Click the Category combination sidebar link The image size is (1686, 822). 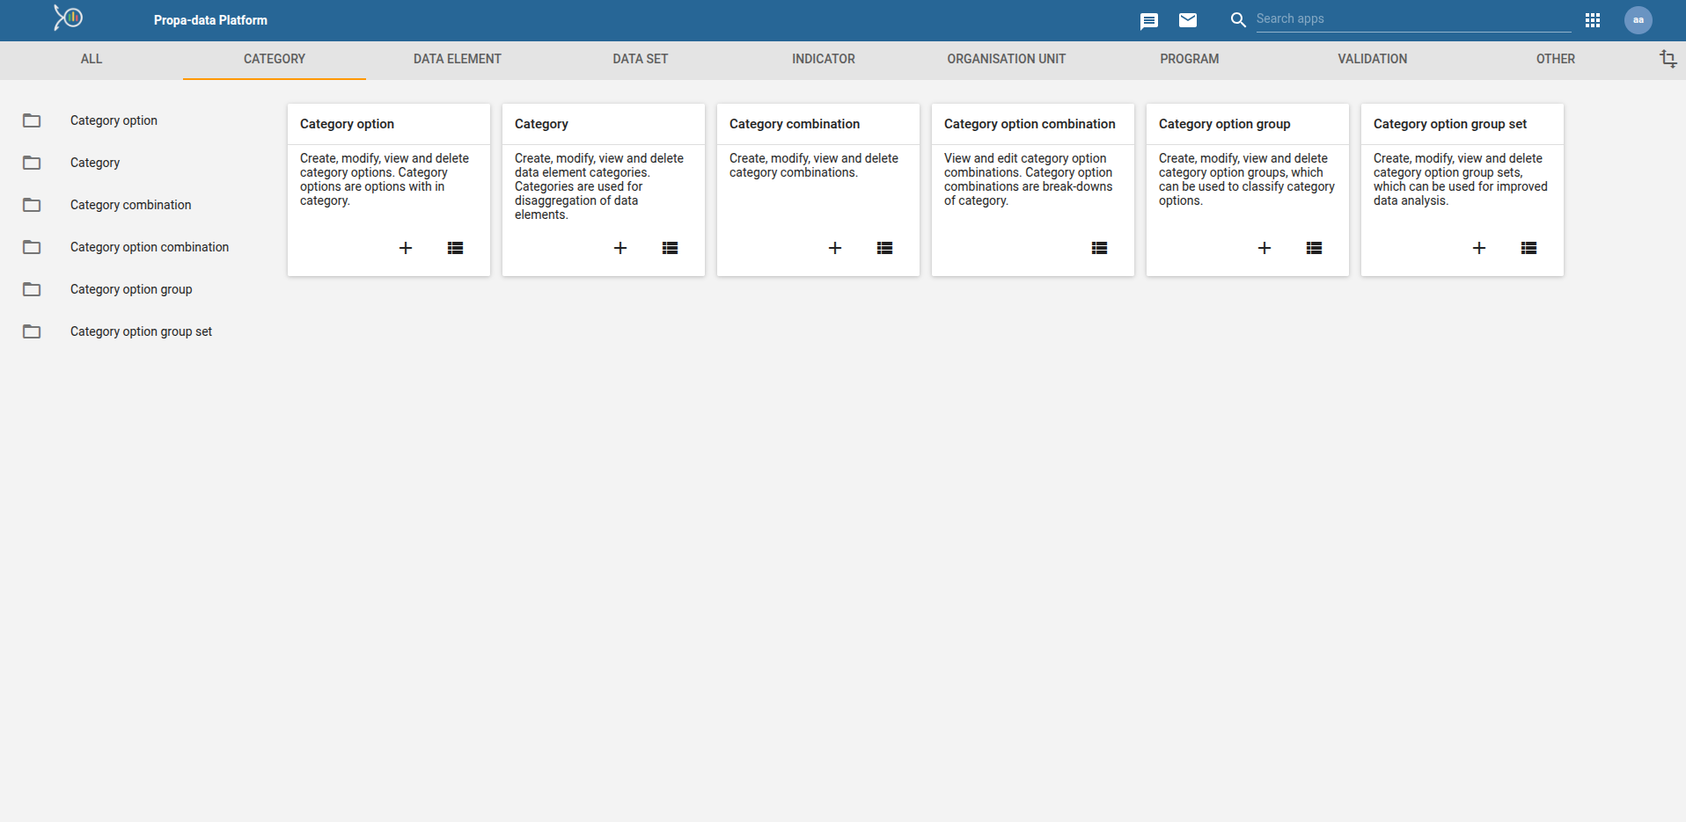130,205
